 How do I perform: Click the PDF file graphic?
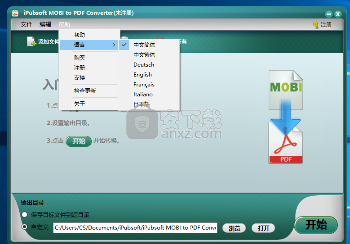(x=286, y=143)
